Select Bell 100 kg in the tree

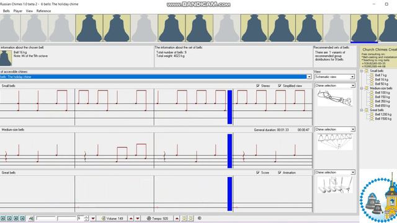pos(382,92)
